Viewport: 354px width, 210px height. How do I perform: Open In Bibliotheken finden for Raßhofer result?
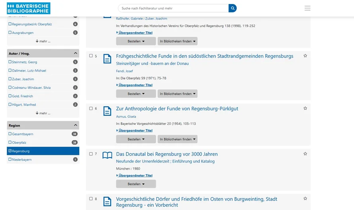coord(178,41)
